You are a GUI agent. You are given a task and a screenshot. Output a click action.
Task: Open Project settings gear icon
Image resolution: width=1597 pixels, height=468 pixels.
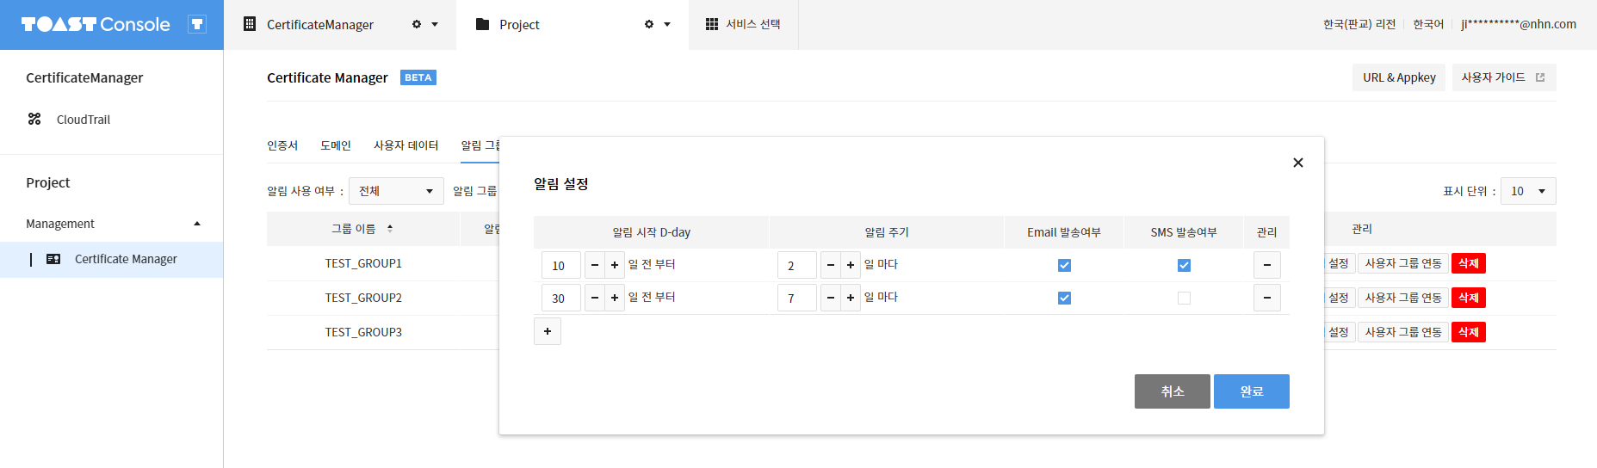coord(649,24)
